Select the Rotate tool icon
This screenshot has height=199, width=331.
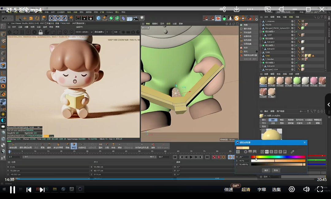coord(37,18)
